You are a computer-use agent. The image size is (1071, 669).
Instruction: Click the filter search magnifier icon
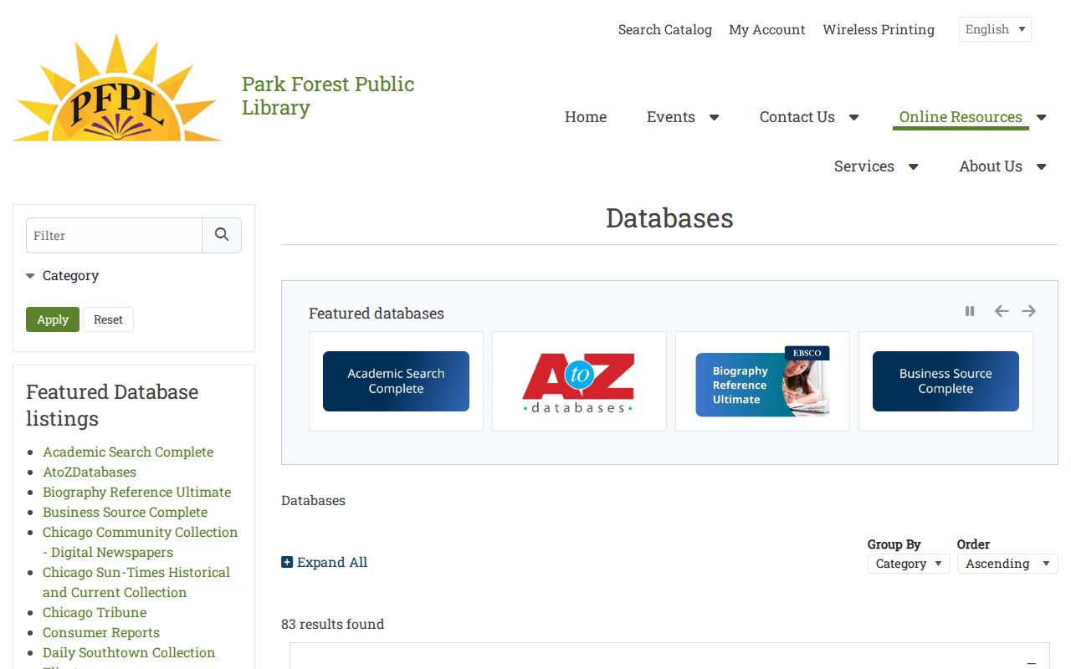coord(222,235)
